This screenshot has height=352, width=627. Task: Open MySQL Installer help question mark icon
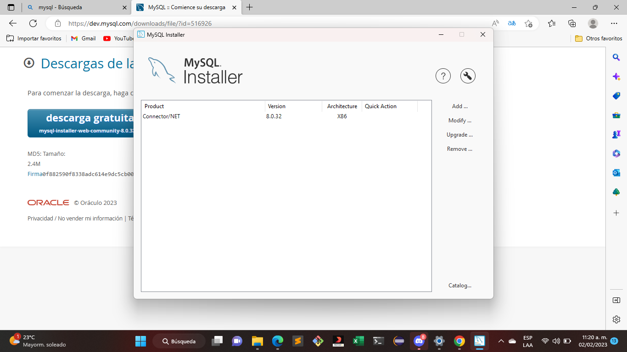tap(443, 76)
